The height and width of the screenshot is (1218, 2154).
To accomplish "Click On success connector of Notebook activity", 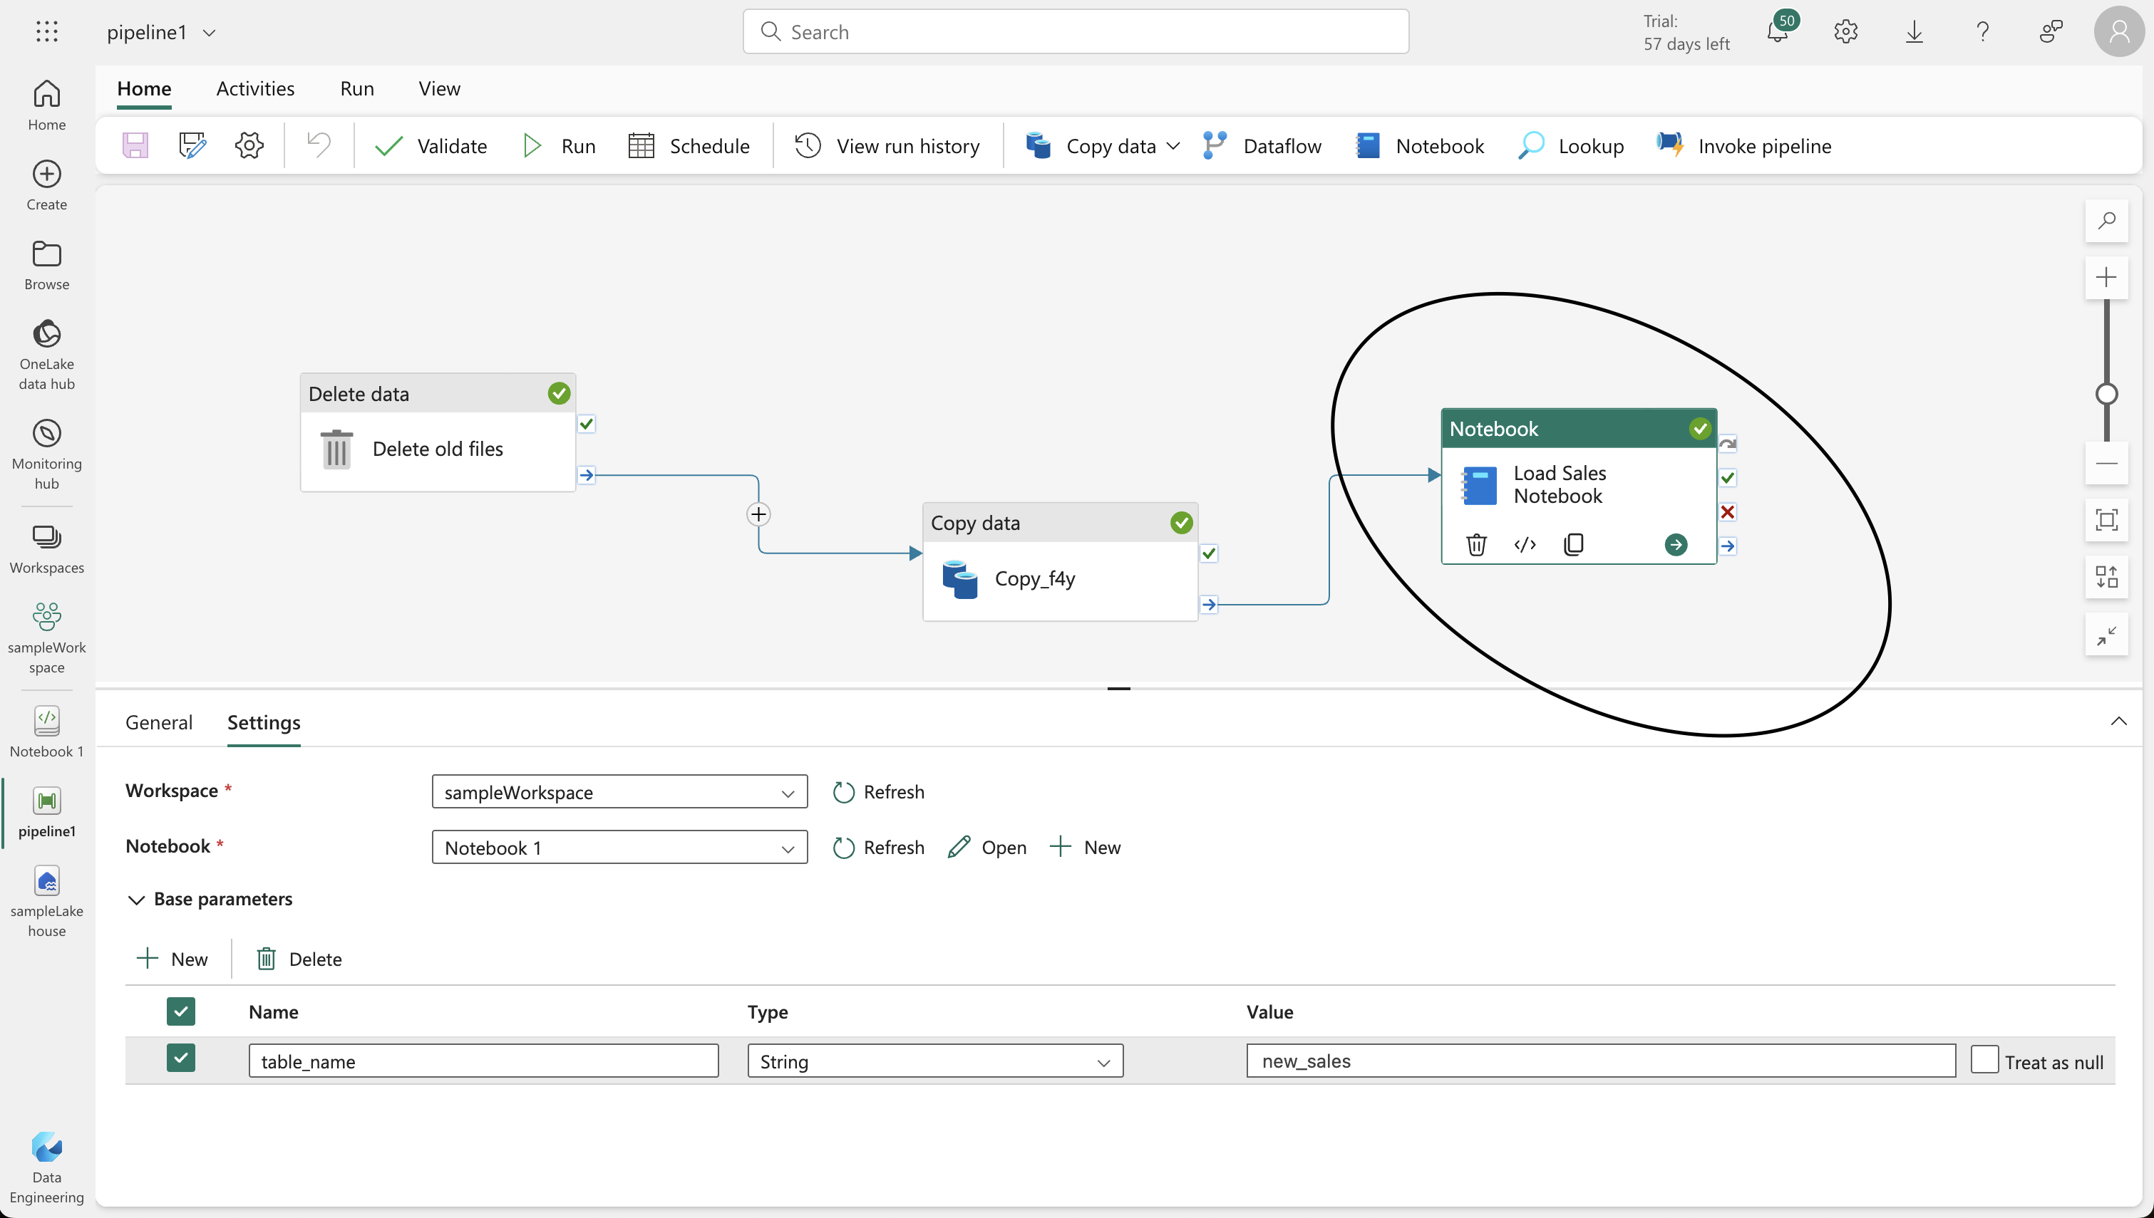I will point(1727,478).
